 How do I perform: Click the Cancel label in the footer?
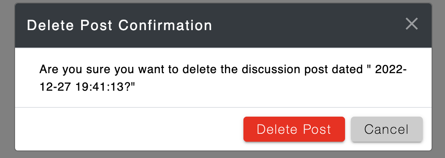(x=386, y=129)
